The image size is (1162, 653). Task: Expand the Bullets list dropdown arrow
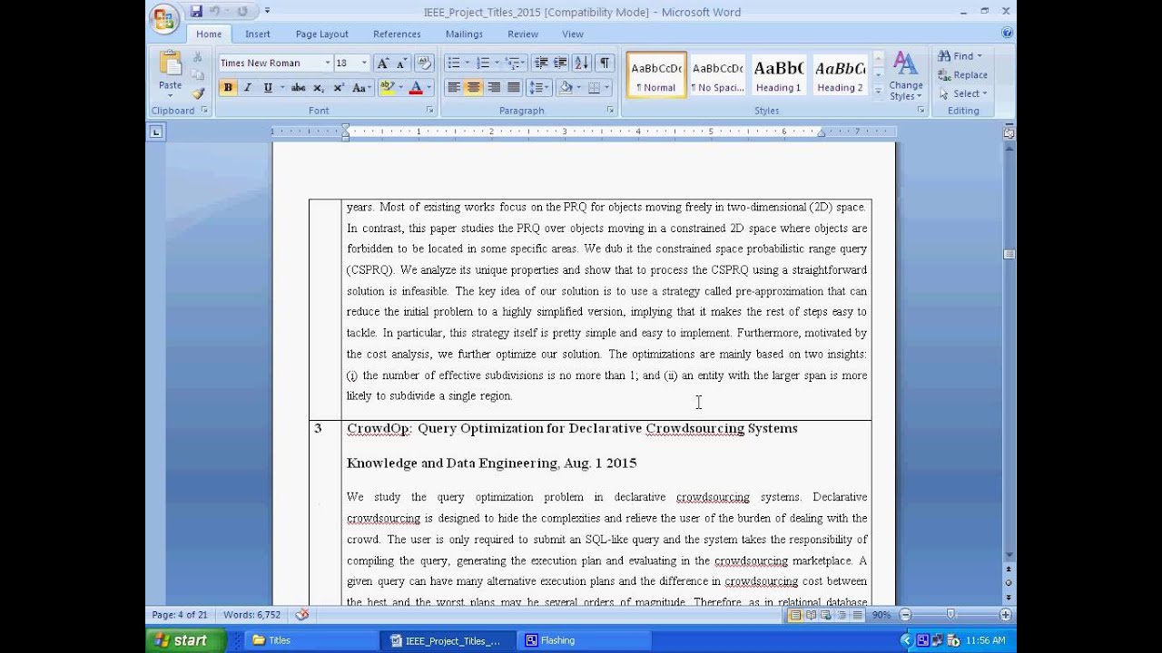tap(467, 63)
